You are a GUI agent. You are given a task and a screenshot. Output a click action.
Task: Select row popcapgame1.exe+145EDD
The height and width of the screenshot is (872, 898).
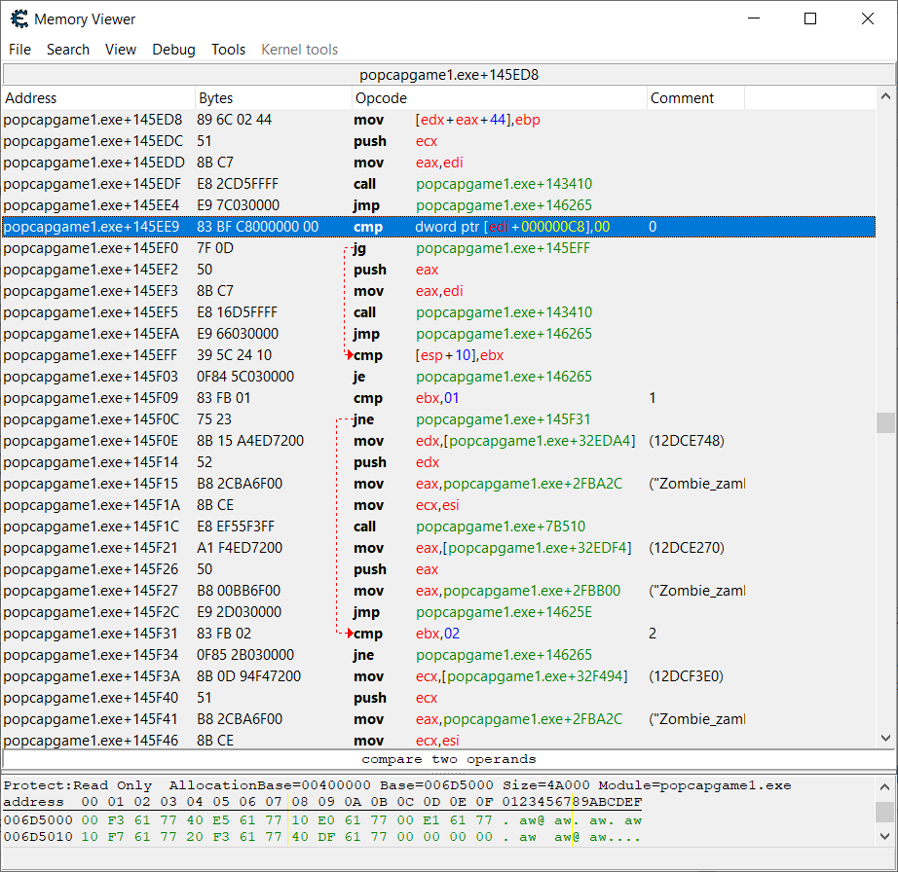pyautogui.click(x=438, y=163)
